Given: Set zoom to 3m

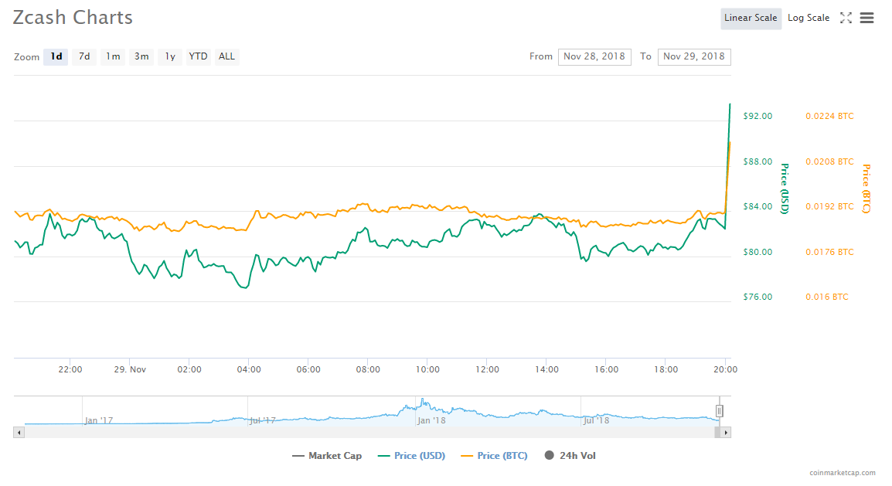Looking at the screenshot, I should click(x=141, y=56).
